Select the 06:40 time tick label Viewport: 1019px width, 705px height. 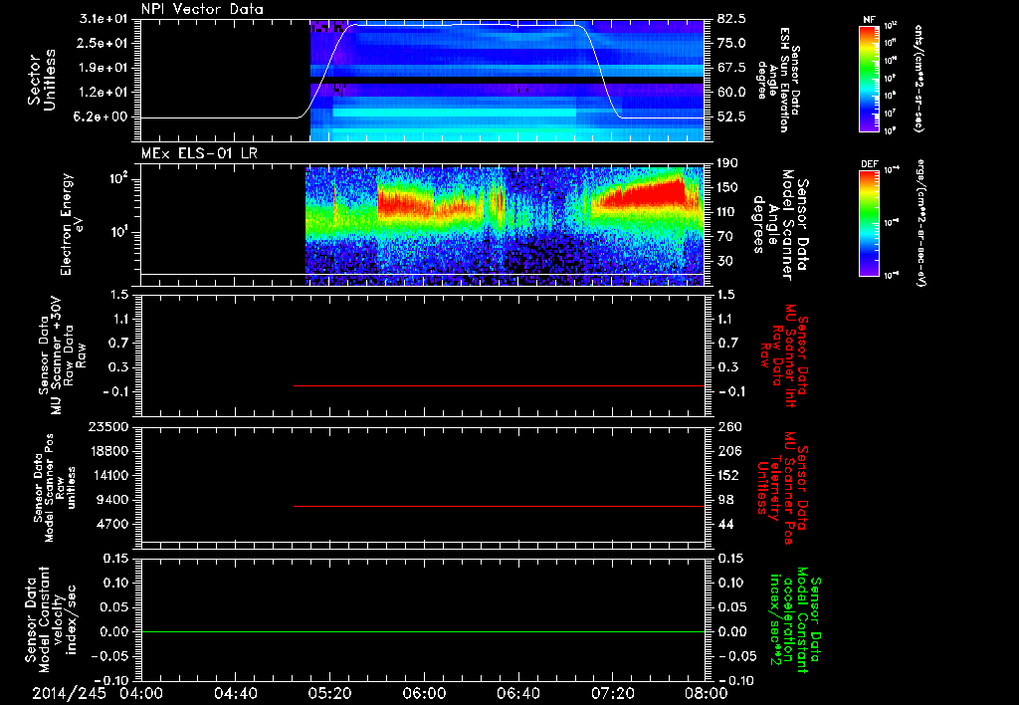[x=517, y=693]
